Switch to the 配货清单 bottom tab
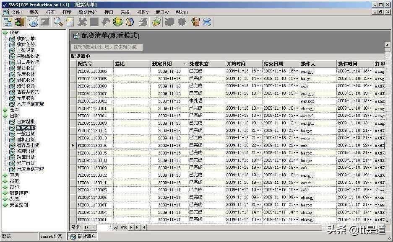Screen dimensions: 393x242 83,236
